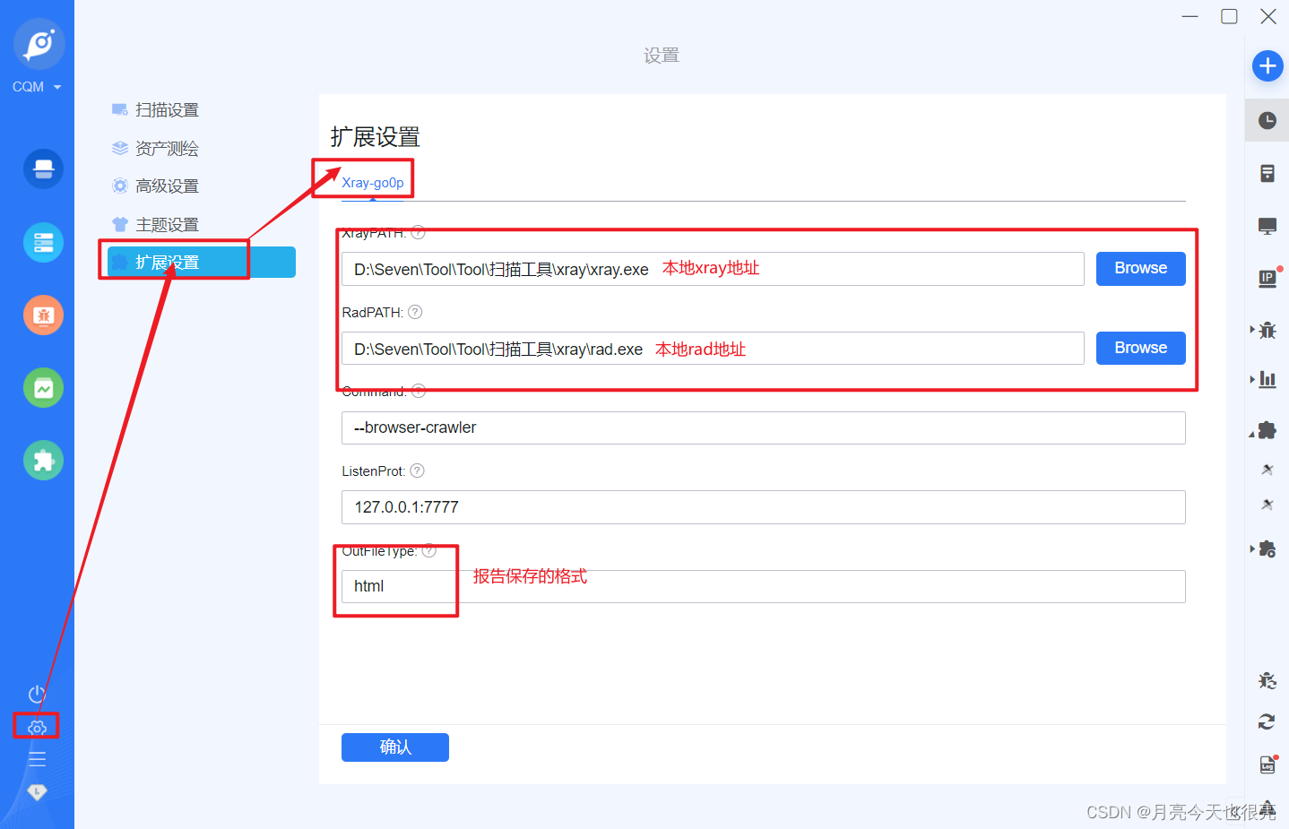Click the blue plus button for a new scan
Viewport: 1289px width, 829px height.
tap(1267, 65)
